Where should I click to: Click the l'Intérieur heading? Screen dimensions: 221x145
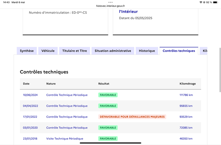(x=128, y=12)
